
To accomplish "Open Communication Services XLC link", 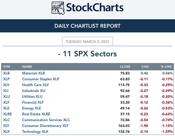I will (x=46, y=120).
